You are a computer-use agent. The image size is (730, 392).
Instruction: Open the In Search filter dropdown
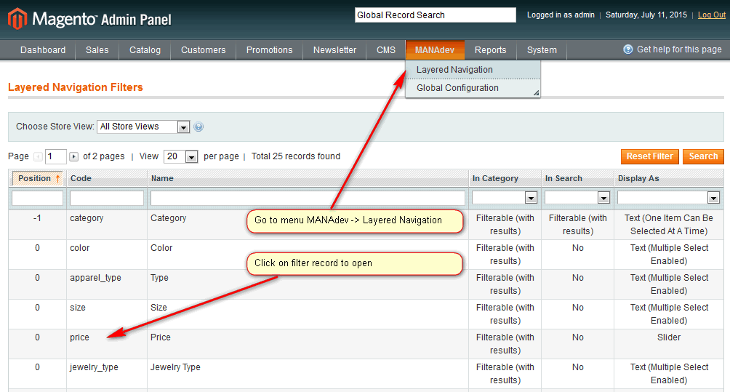(x=577, y=198)
